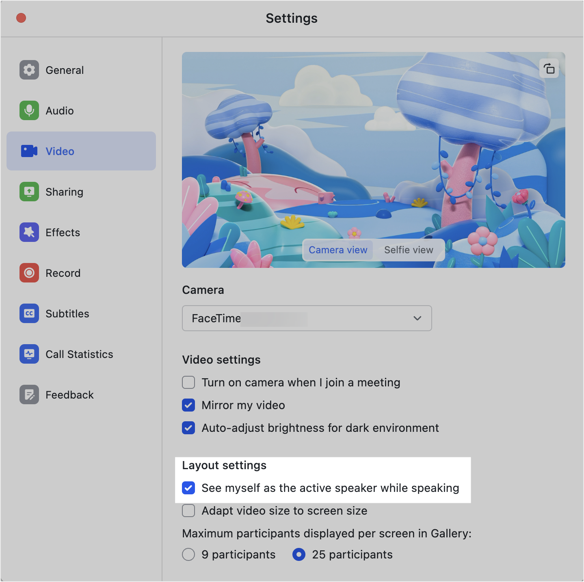The width and height of the screenshot is (584, 582).
Task: Click the Effects sparkle icon
Action: (x=29, y=232)
